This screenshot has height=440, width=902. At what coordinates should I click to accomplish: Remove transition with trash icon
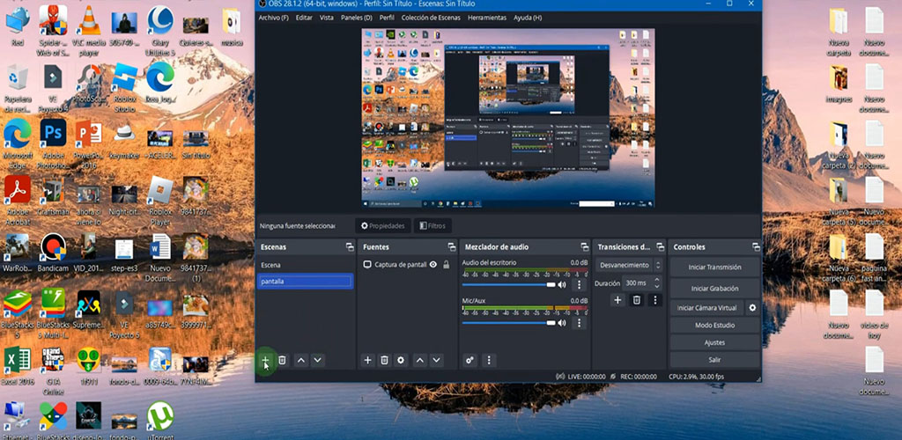pyautogui.click(x=636, y=300)
